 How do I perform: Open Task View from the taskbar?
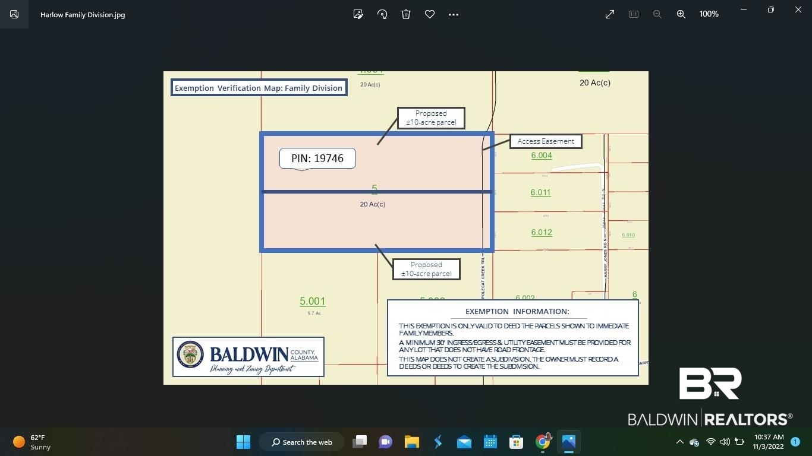360,442
